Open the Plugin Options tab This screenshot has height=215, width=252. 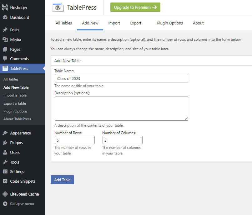tap(170, 23)
